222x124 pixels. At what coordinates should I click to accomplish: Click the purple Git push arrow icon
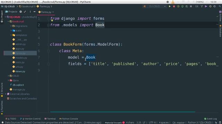[x=206, y=7]
